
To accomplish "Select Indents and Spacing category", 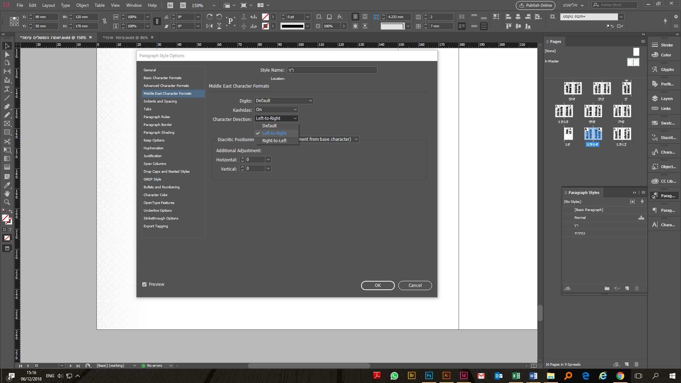I will 160,101.
